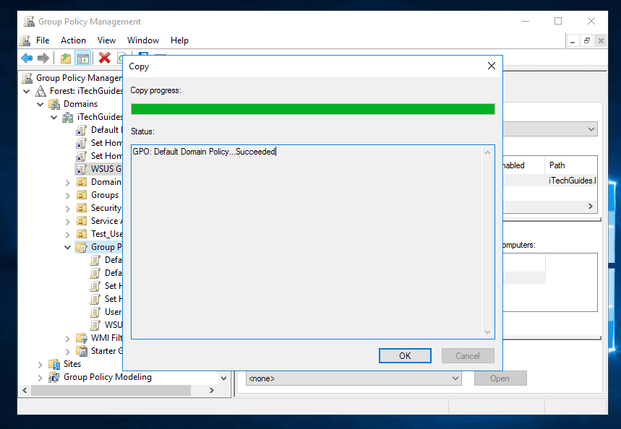
Task: Click the MMC icon left of File menu
Action: (x=25, y=40)
